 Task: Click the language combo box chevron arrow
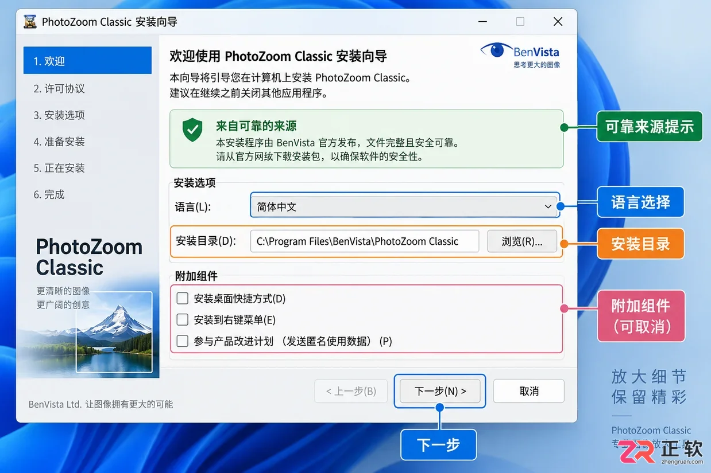(548, 207)
